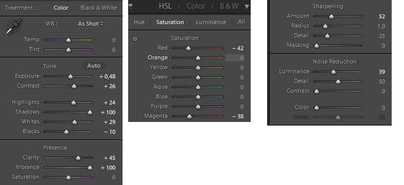Click the Orange saturation slider handle
Image resolution: width=404 pixels, height=185 pixels.
point(198,58)
